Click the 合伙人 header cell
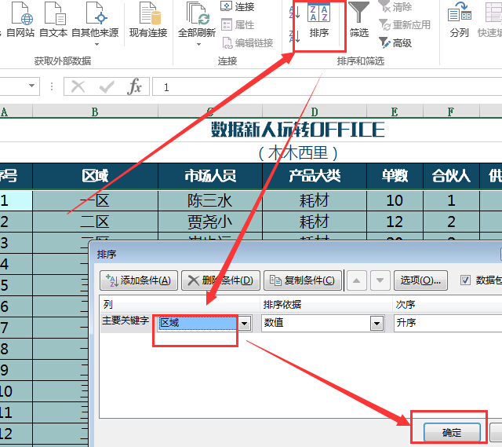502x447 pixels. pos(451,176)
